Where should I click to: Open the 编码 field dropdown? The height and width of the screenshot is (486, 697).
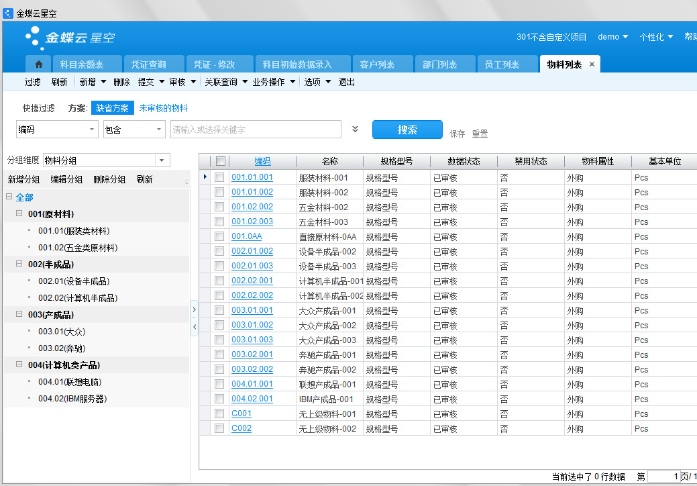pyautogui.click(x=93, y=130)
